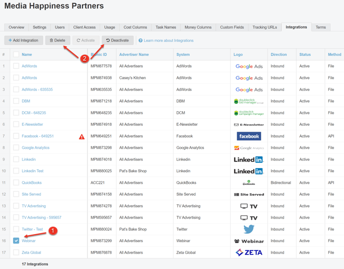Viewport: 344px width, 269px height.
Task: Go to the Users tab
Action: 59,27
